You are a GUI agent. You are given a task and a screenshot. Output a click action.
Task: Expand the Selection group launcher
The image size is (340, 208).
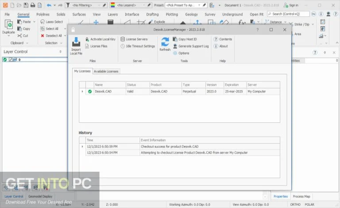click(61, 43)
